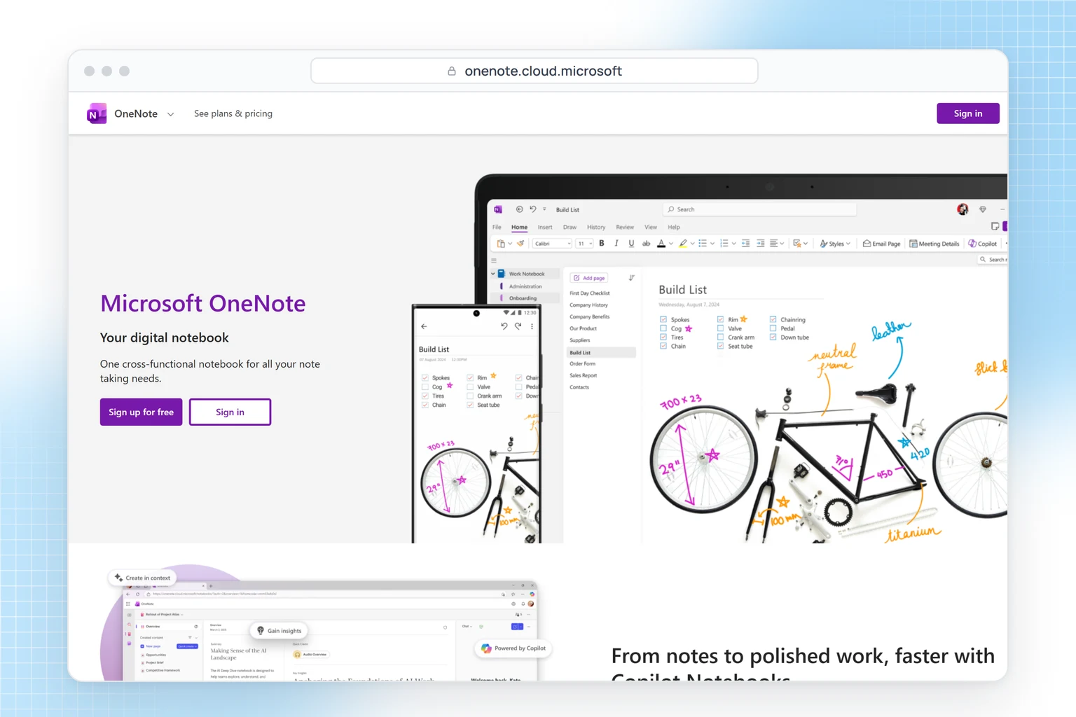Check the Pedal checkbox on the tablet
This screenshot has height=717, width=1076.
coord(773,328)
